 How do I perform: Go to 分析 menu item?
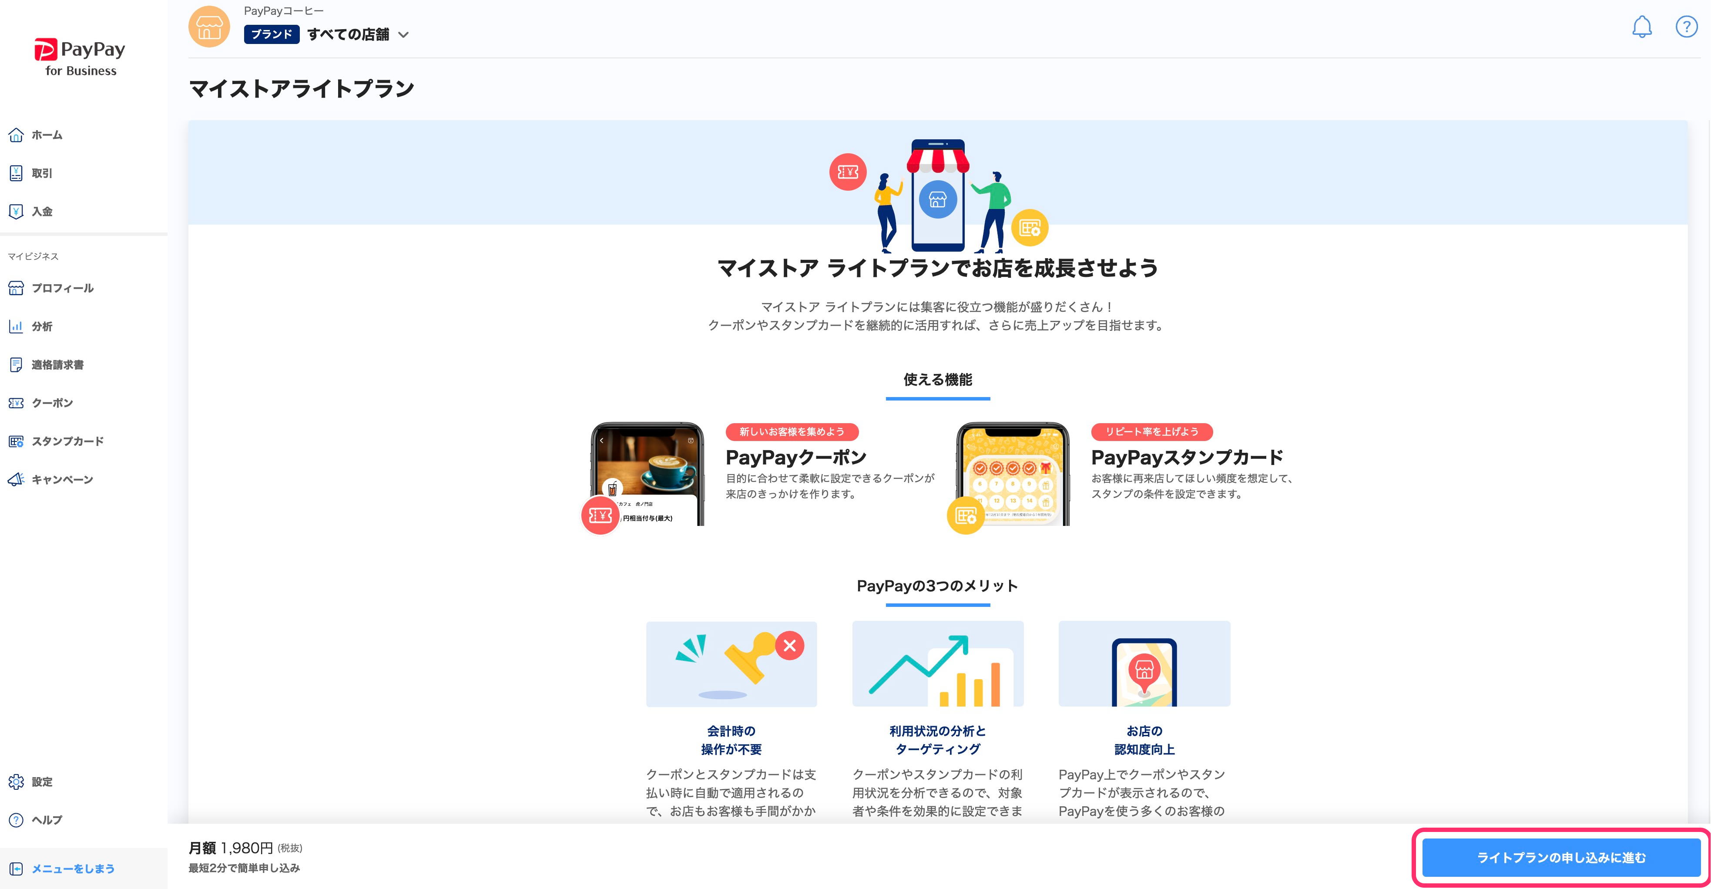tap(42, 326)
